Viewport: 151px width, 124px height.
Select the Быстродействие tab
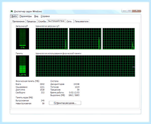click(56, 21)
